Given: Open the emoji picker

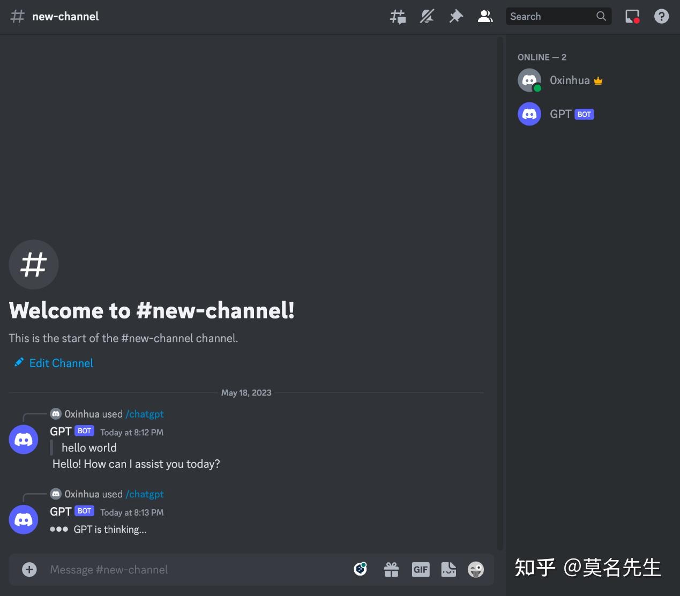Looking at the screenshot, I should [x=476, y=569].
